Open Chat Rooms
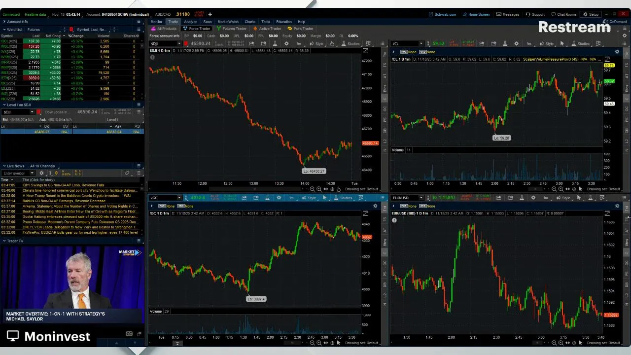The width and height of the screenshot is (631, 355). tap(563, 14)
